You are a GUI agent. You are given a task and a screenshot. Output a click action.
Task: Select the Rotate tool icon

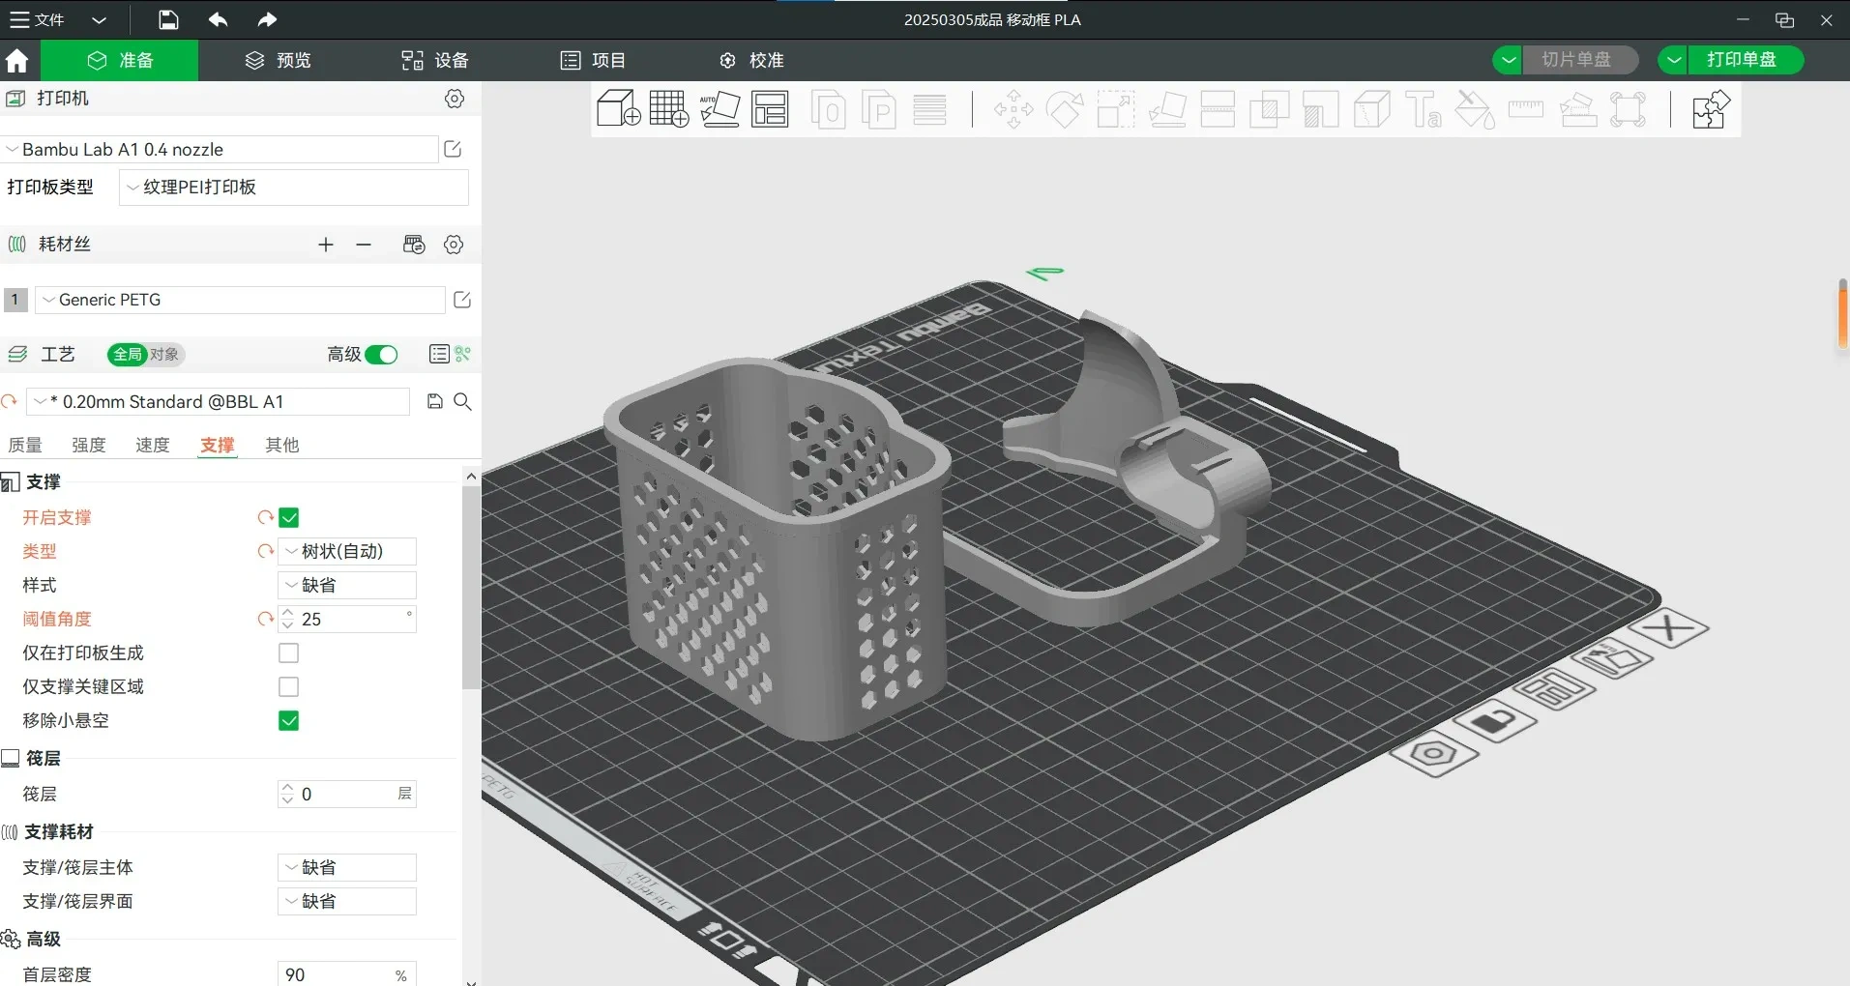point(1065,109)
